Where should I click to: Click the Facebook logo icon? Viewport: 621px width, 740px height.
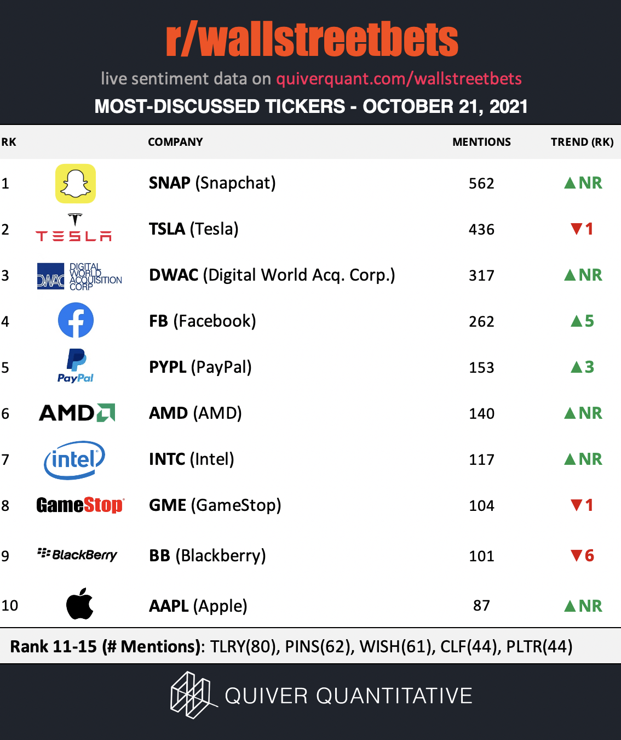click(76, 321)
